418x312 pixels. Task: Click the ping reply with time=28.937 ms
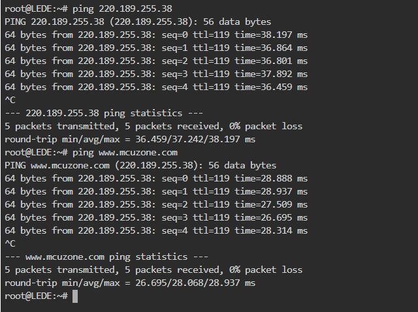point(155,191)
